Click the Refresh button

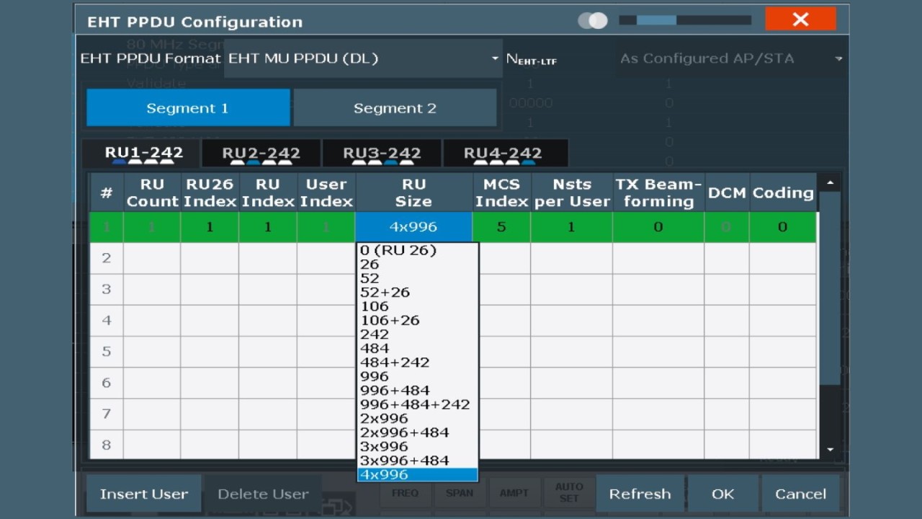[x=640, y=494]
